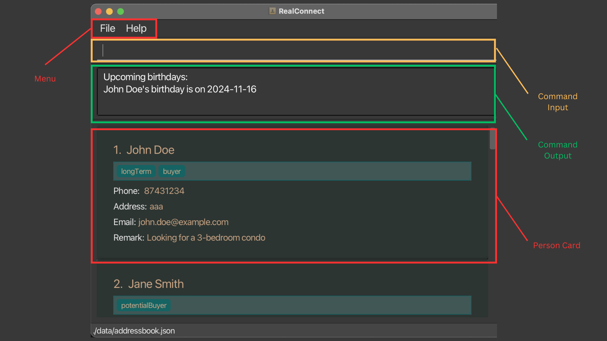607x341 pixels.
Task: Click John Doe's address field
Action: 156,206
